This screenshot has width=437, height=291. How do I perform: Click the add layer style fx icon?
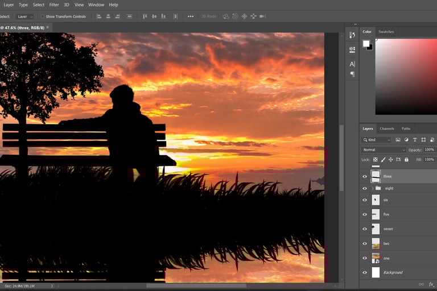(x=431, y=284)
